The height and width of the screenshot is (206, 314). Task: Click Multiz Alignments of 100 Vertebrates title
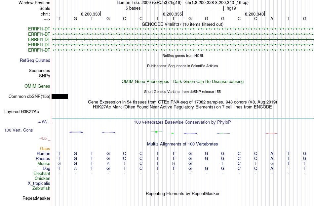pos(182,144)
